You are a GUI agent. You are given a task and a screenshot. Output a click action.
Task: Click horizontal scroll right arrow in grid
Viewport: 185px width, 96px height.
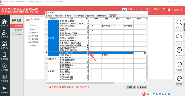tap(144, 83)
